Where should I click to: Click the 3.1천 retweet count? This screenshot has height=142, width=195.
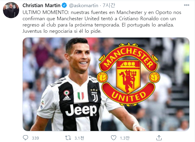point(79,138)
